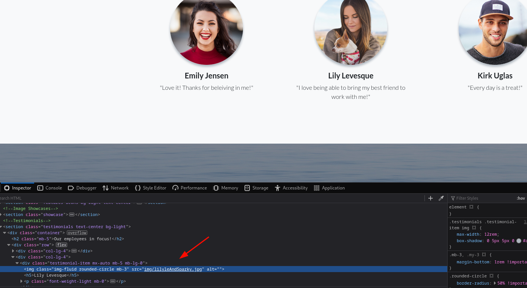Click the "bring my best friend" quote
The height and width of the screenshot is (288, 527).
[x=351, y=92]
